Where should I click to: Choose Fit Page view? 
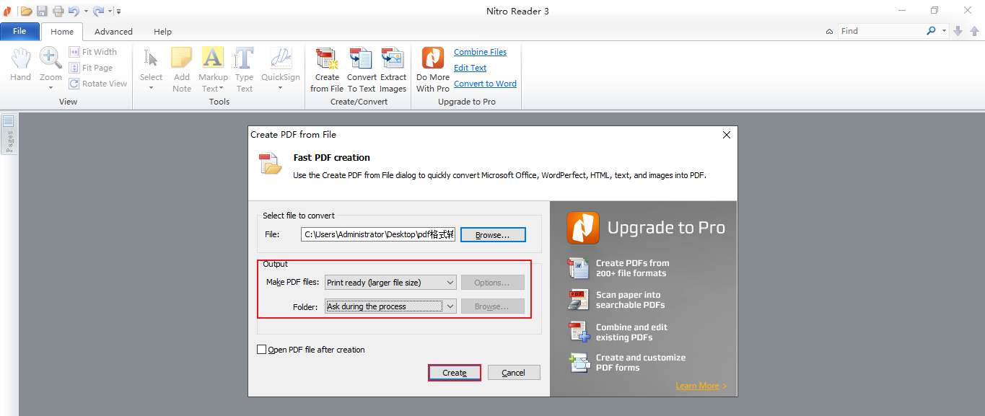(x=91, y=68)
